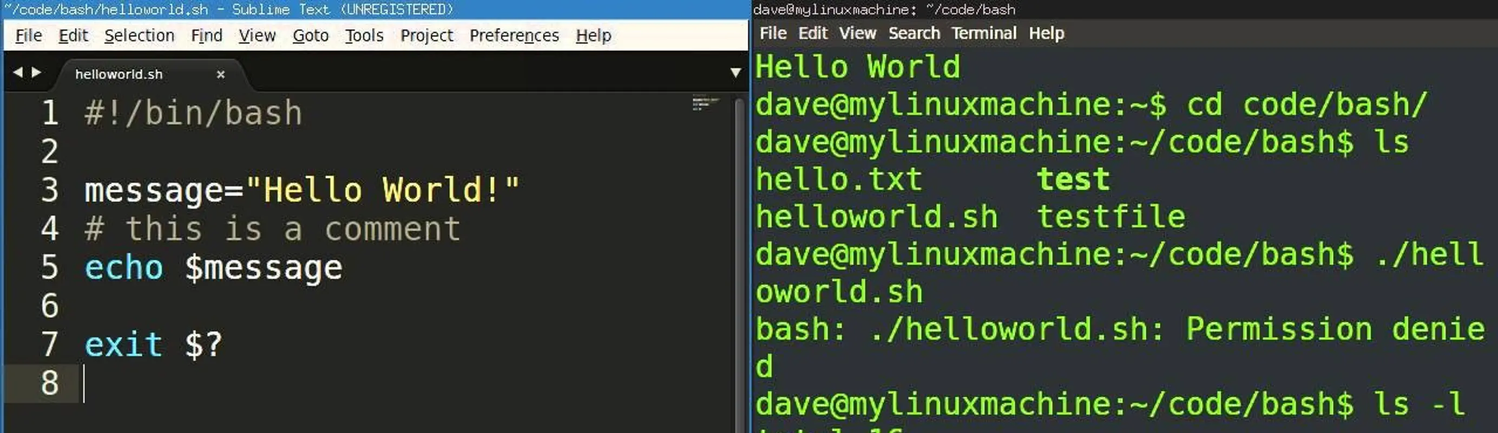Open the View menu in Sublime Text
The height and width of the screenshot is (433, 1498).
pos(257,36)
